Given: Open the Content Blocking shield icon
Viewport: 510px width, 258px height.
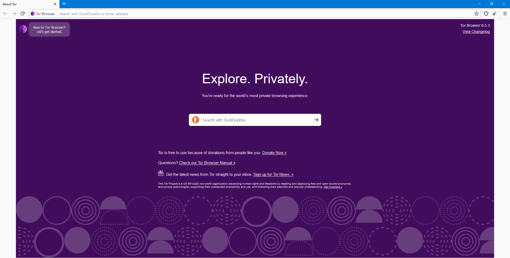Looking at the screenshot, I should coord(486,14).
